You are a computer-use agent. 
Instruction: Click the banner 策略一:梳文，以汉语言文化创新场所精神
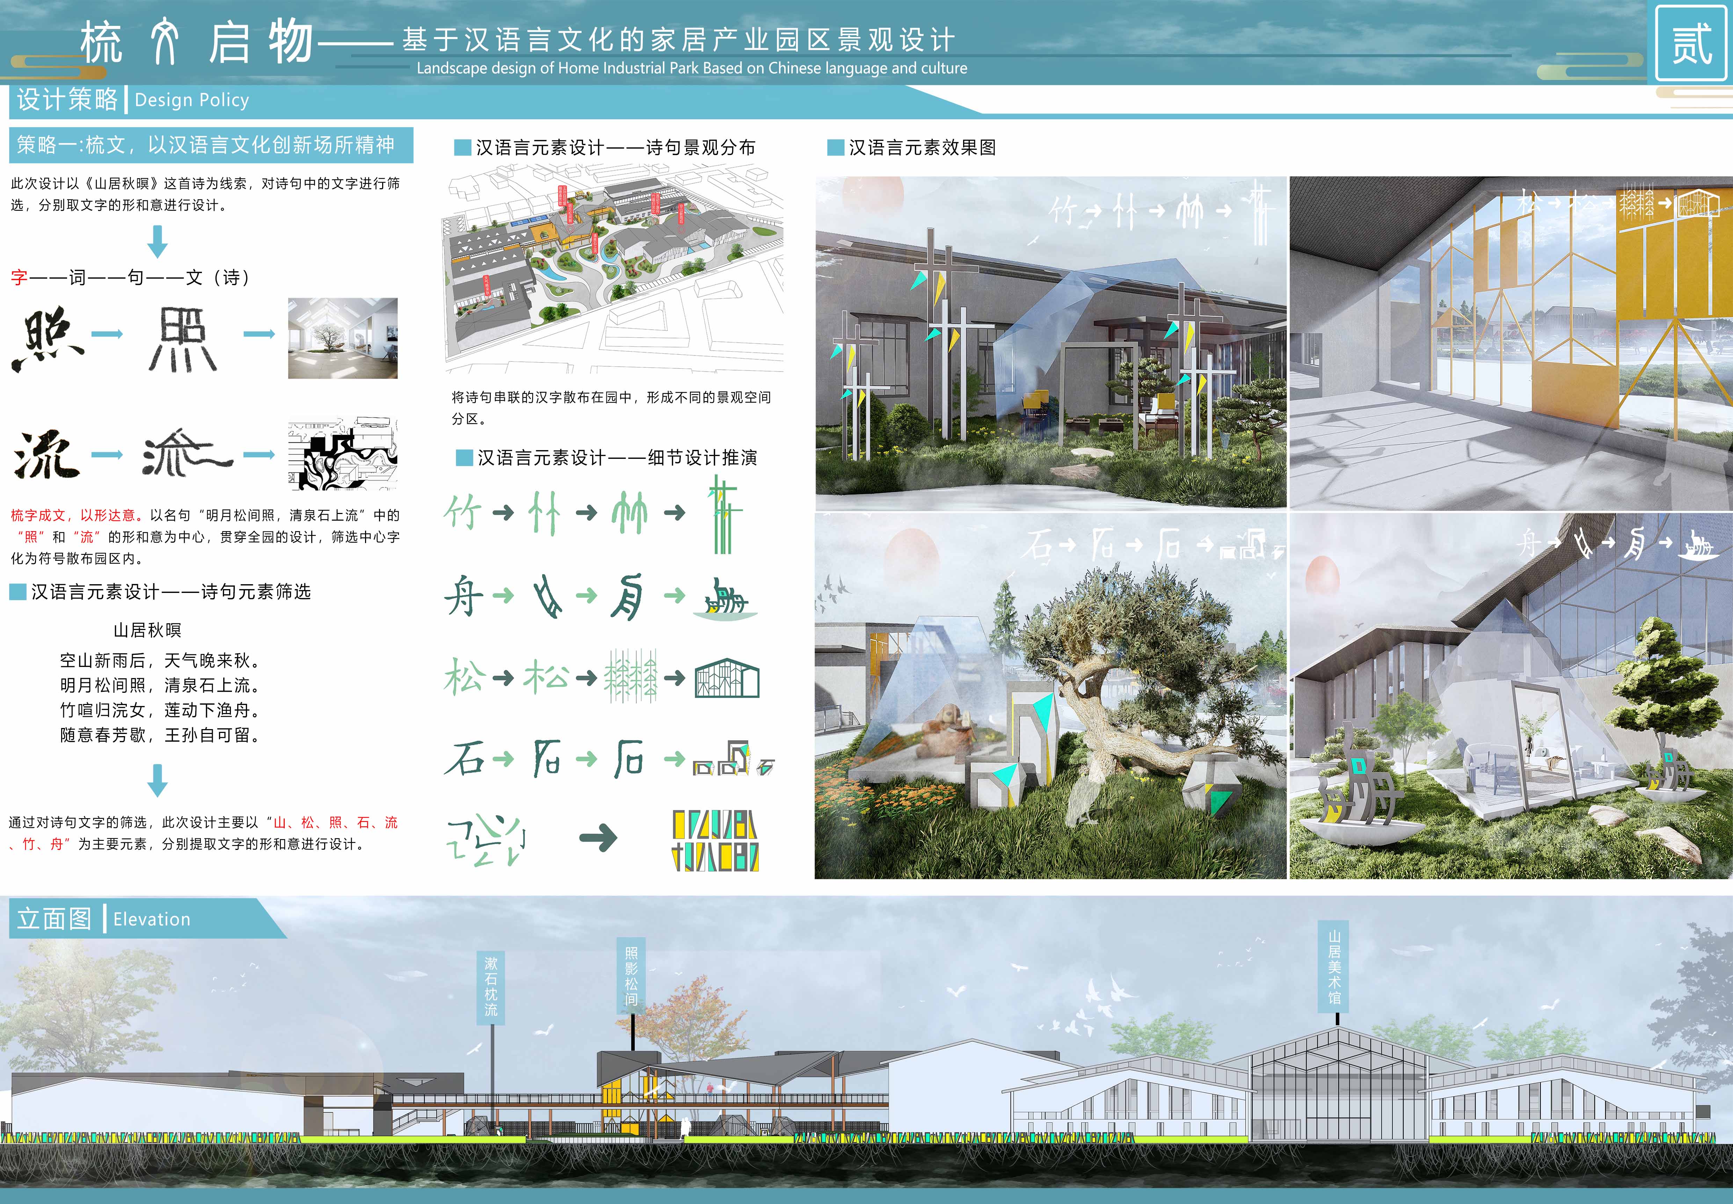point(211,145)
